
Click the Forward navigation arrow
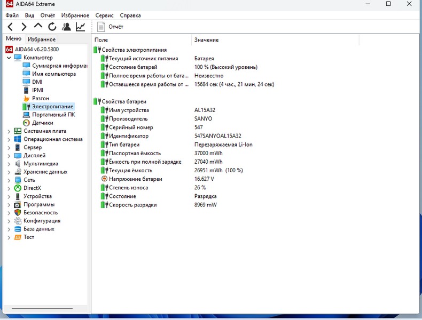[x=24, y=27]
